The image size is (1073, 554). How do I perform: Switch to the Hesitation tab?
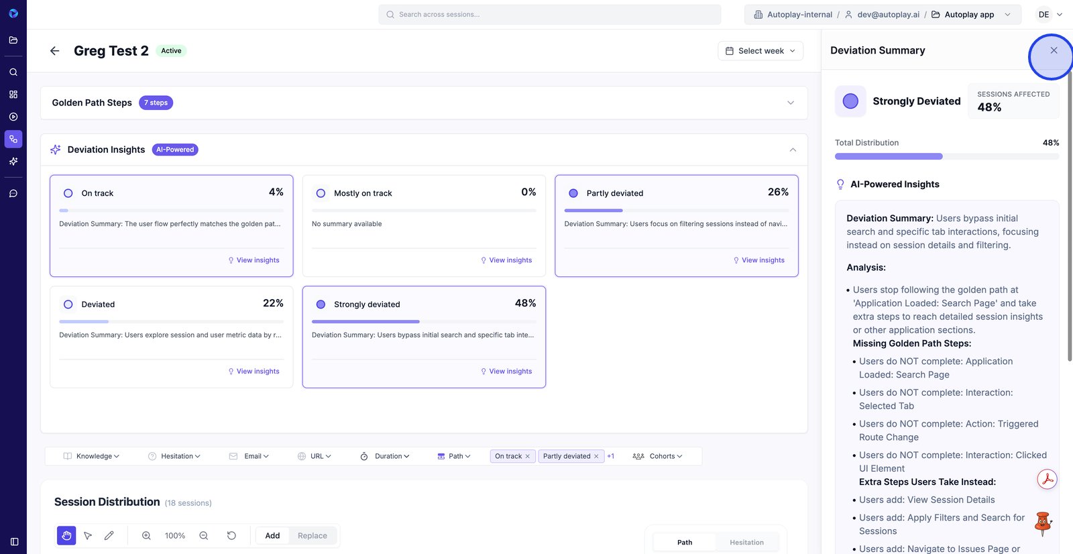tap(746, 542)
